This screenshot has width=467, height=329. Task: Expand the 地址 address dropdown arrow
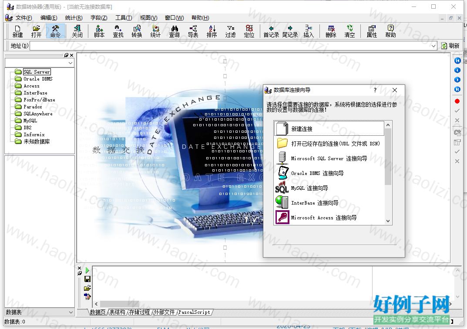pyautogui.click(x=433, y=46)
